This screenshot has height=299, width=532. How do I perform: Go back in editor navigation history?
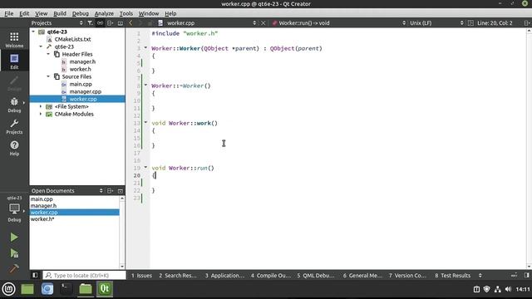(131, 23)
